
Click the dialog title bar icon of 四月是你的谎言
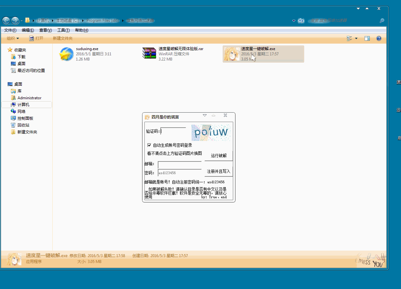pos(147,117)
